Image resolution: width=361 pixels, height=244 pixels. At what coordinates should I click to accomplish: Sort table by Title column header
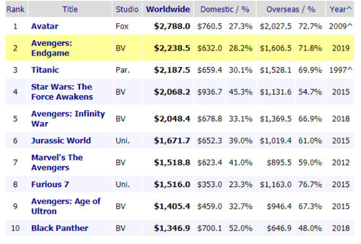click(70, 9)
